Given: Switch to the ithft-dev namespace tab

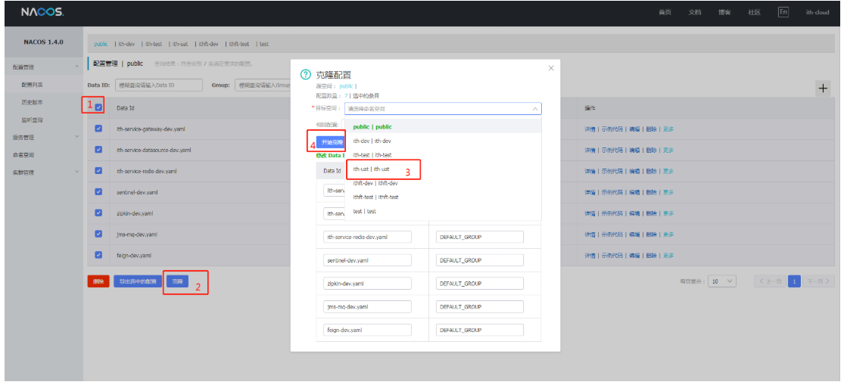Looking at the screenshot, I should [208, 44].
